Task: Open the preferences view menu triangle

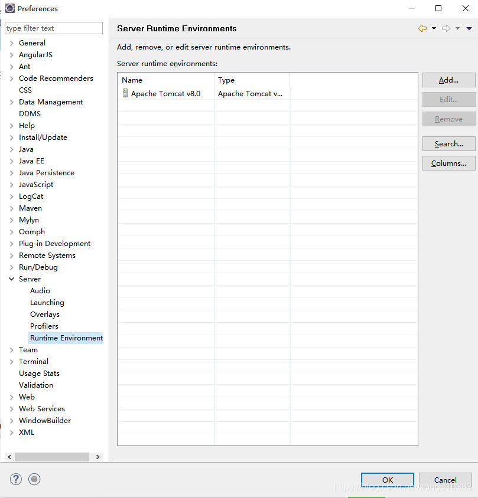Action: click(469, 28)
